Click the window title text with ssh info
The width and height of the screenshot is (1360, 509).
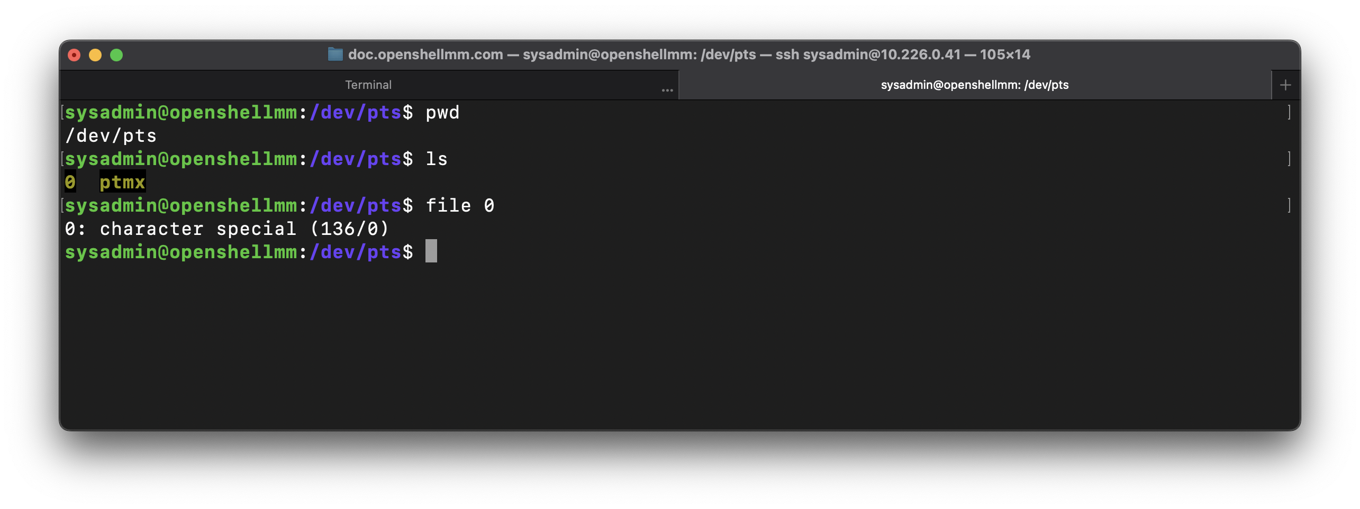tap(689, 54)
